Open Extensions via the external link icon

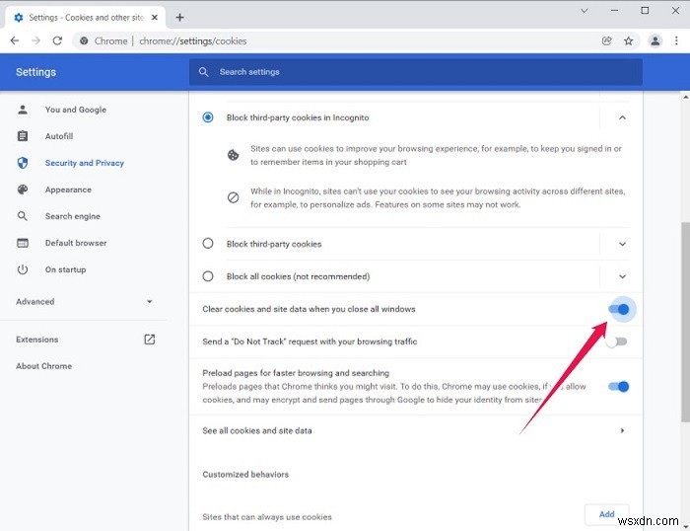[150, 340]
